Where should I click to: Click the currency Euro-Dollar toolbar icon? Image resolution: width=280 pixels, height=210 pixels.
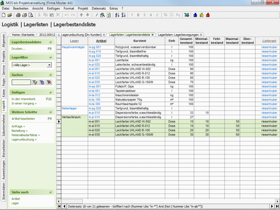coord(178,15)
